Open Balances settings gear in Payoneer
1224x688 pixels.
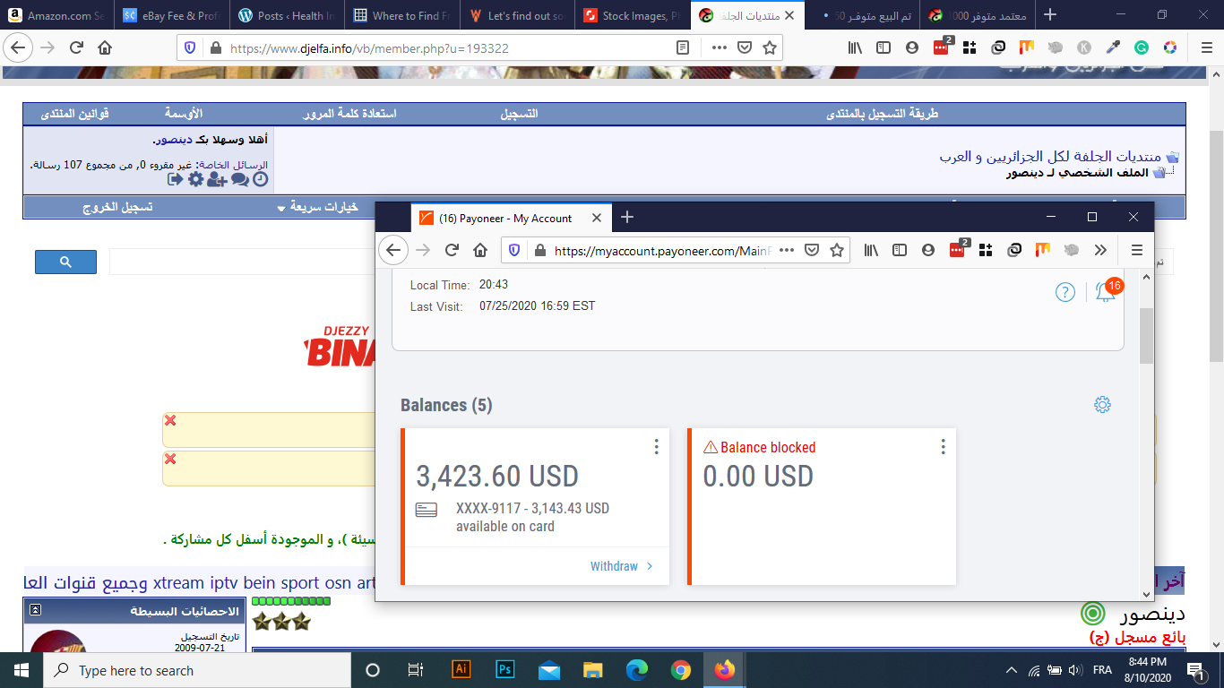1102,405
